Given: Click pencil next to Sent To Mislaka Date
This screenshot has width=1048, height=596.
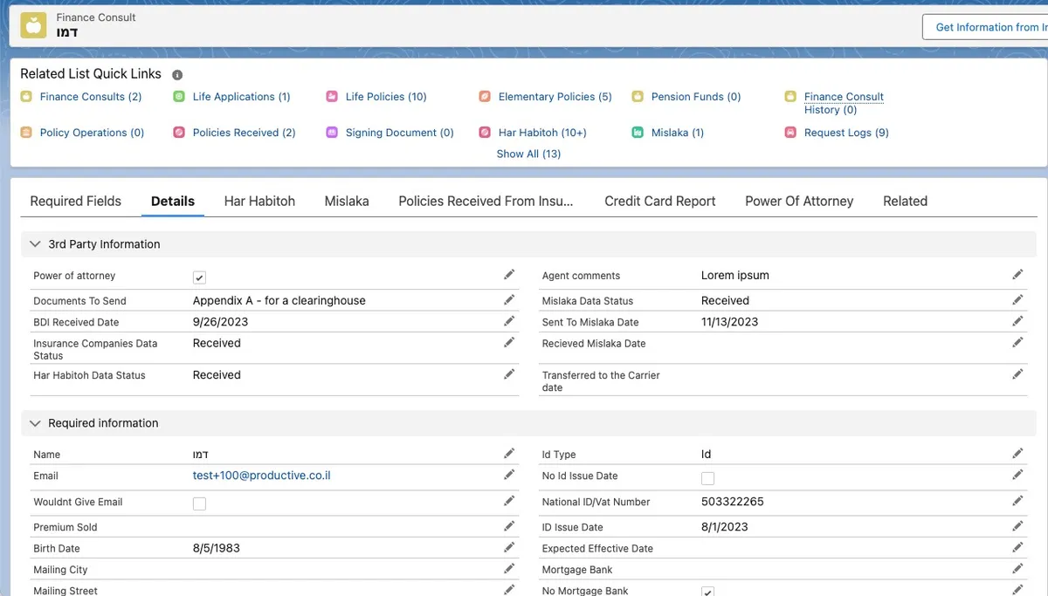Looking at the screenshot, I should coord(1017,321).
